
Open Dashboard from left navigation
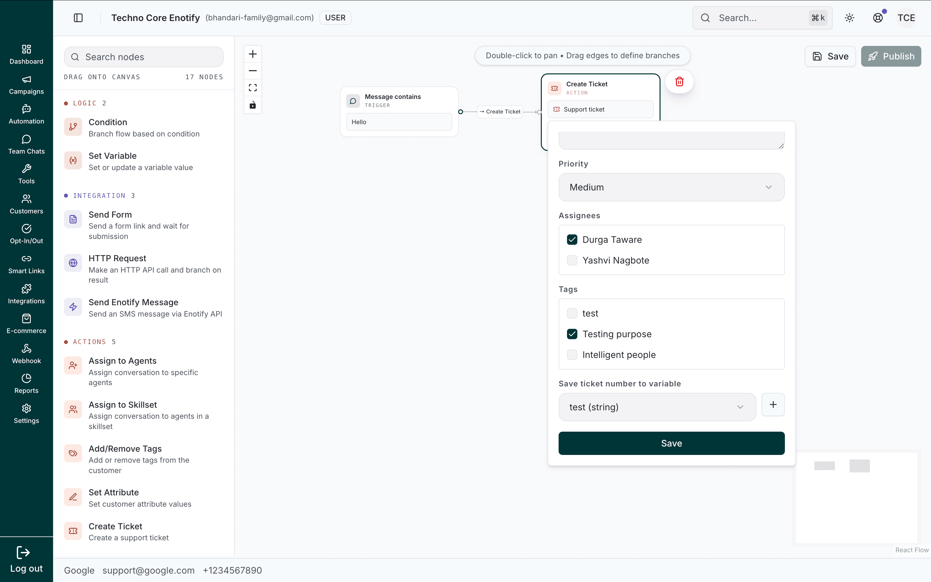[26, 54]
